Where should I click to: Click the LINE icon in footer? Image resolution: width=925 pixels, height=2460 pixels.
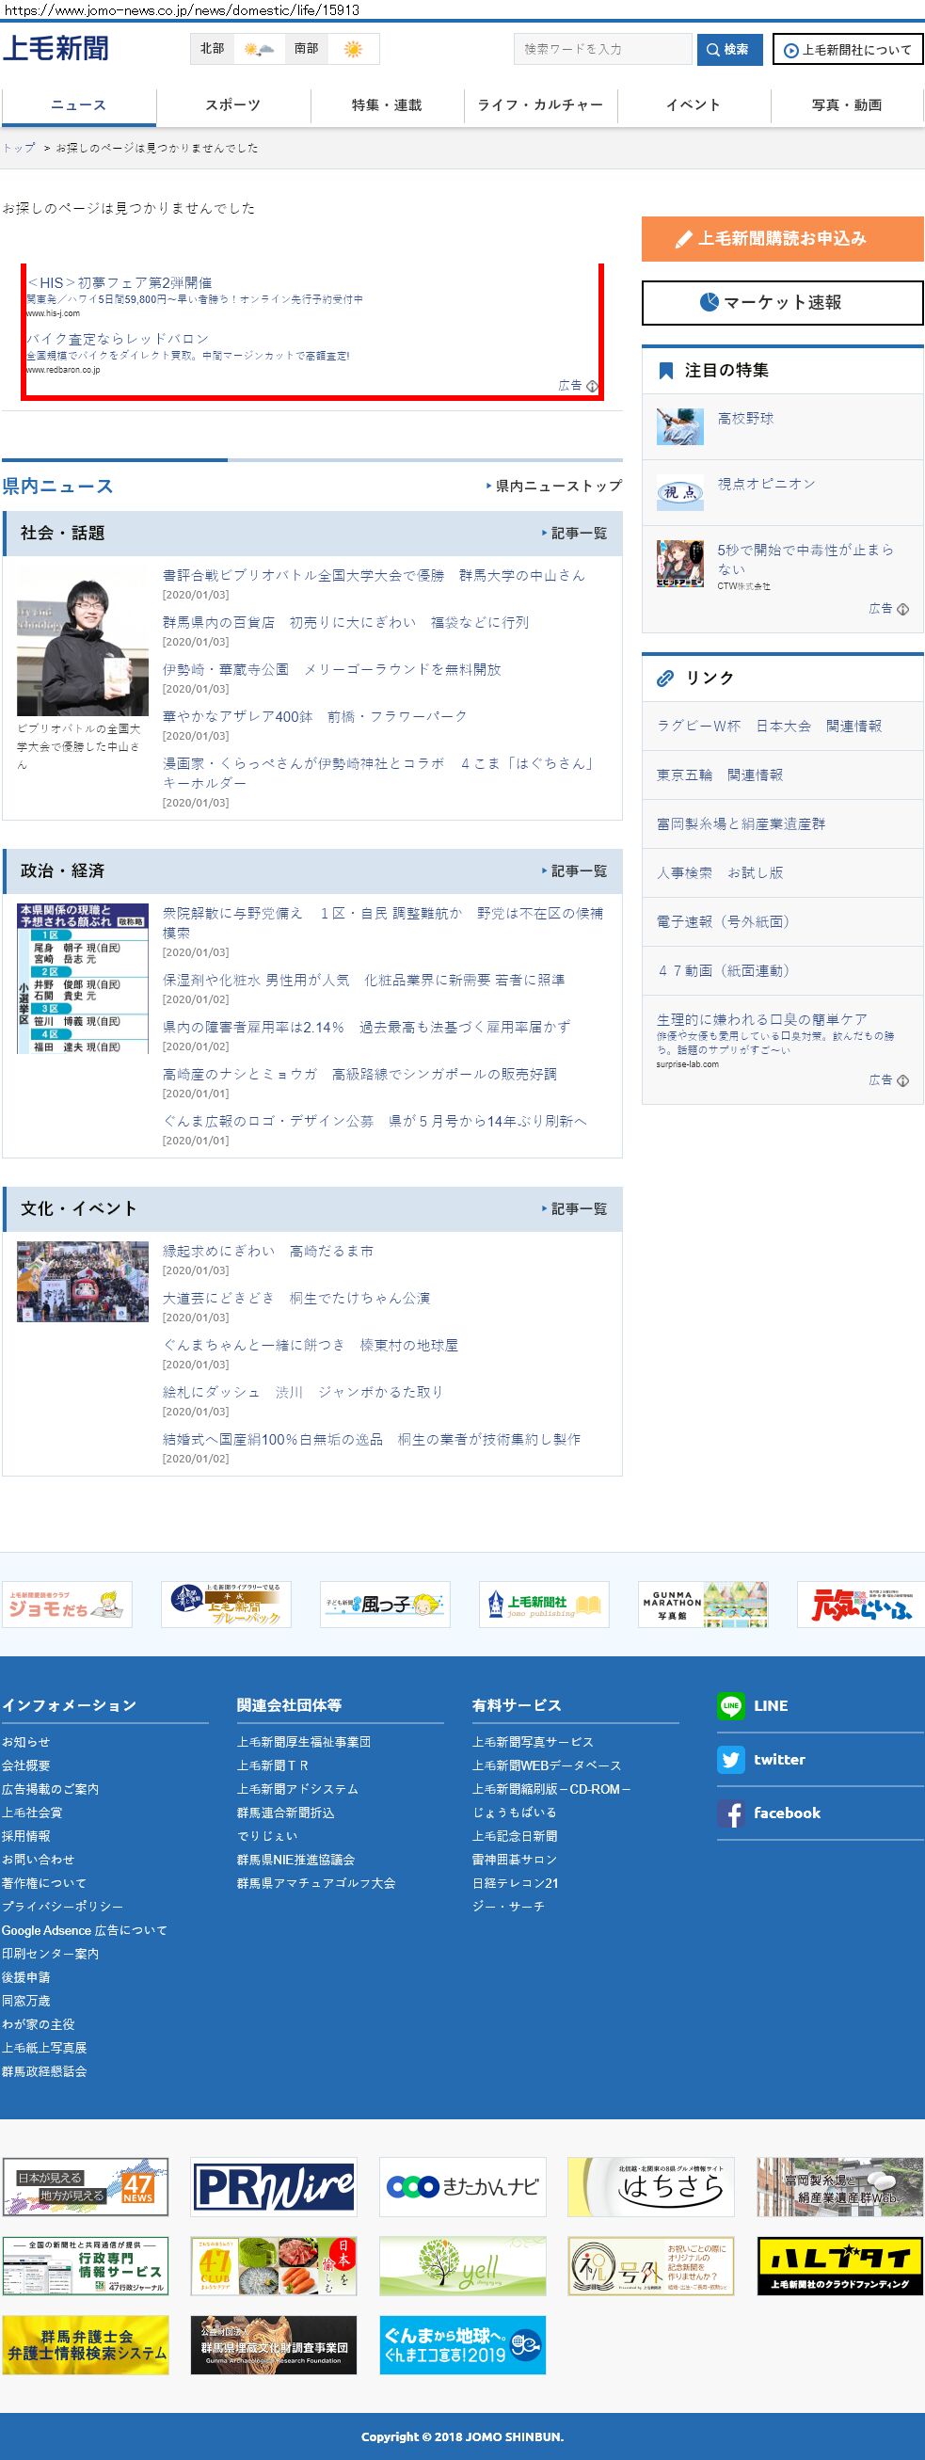(731, 1704)
